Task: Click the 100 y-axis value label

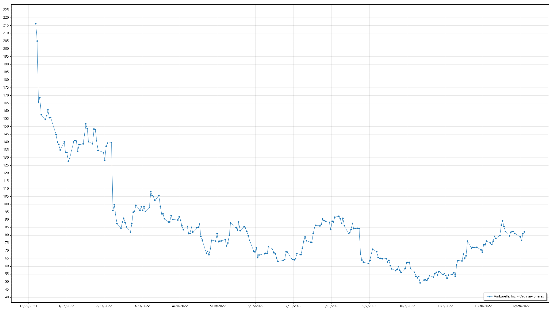Action: 6,204
